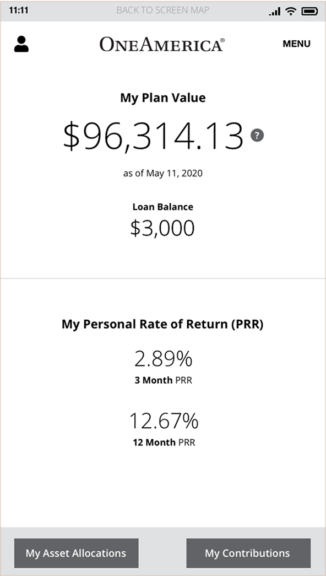Open My Contributions
This screenshot has width=326, height=576.
(248, 553)
